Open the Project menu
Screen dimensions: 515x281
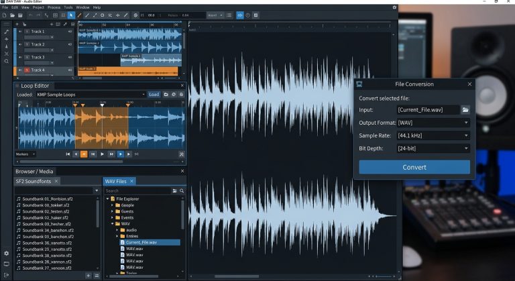point(38,7)
